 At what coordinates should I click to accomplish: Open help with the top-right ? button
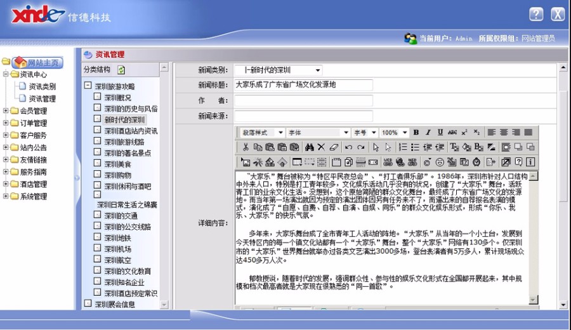tap(536, 15)
